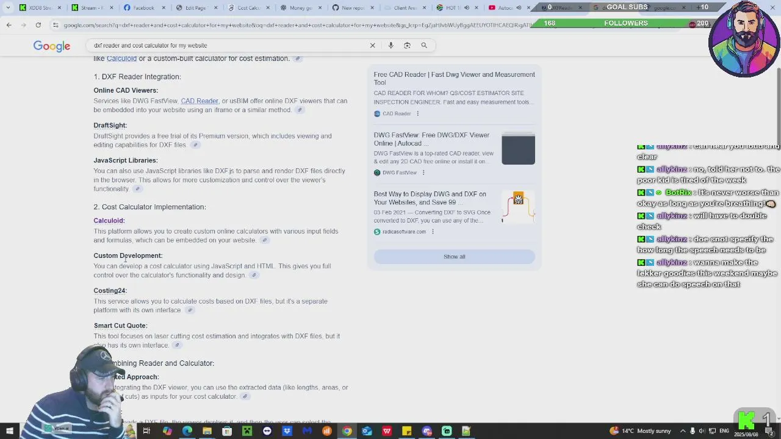Click the Smart Cut Quote heading text

coord(121,326)
